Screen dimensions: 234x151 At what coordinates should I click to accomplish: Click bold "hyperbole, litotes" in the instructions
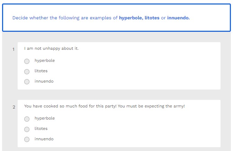coord(139,18)
